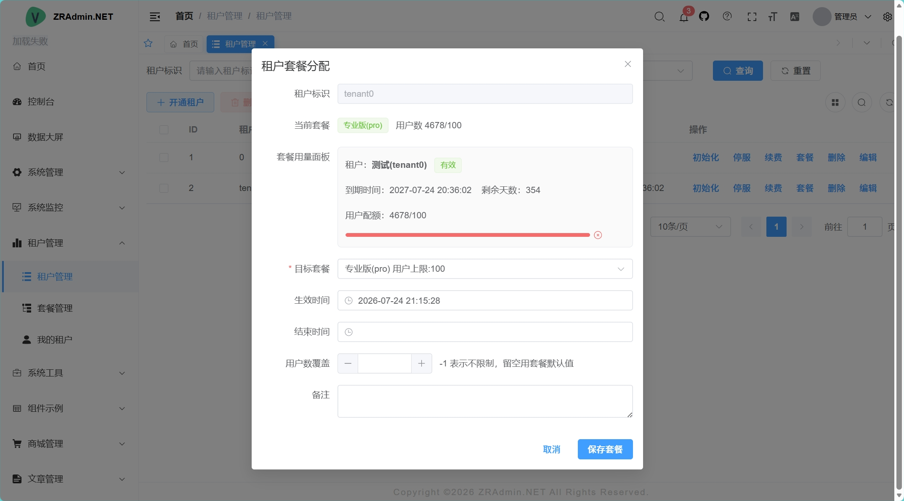This screenshot has width=904, height=501.
Task: Open the language translation icon
Action: click(x=795, y=17)
